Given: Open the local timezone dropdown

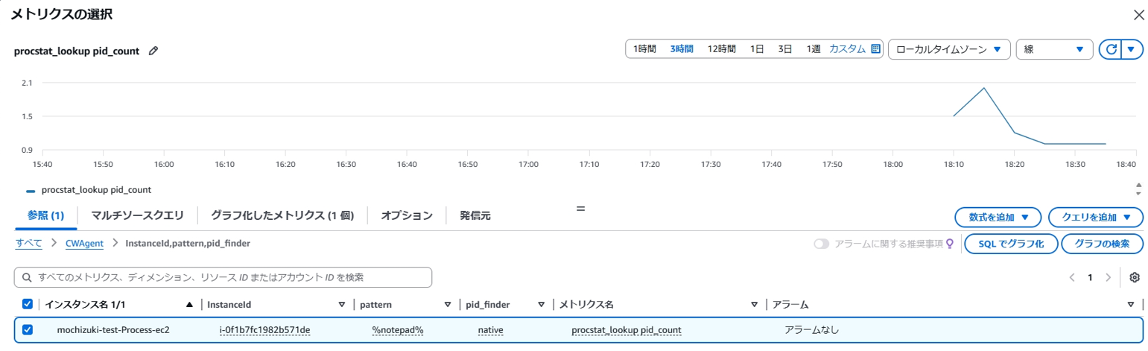Looking at the screenshot, I should coord(948,49).
